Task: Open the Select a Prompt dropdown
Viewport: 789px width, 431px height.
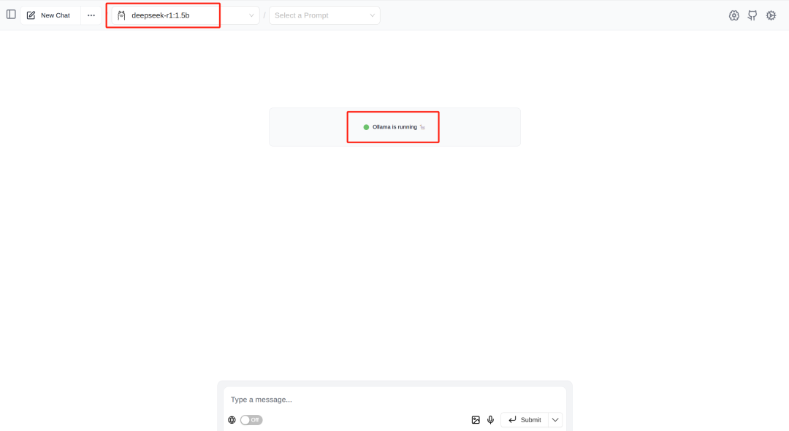Action: (324, 15)
